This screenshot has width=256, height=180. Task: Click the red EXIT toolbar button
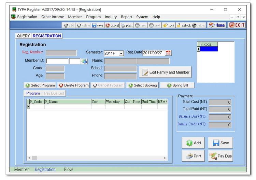pos(237,25)
